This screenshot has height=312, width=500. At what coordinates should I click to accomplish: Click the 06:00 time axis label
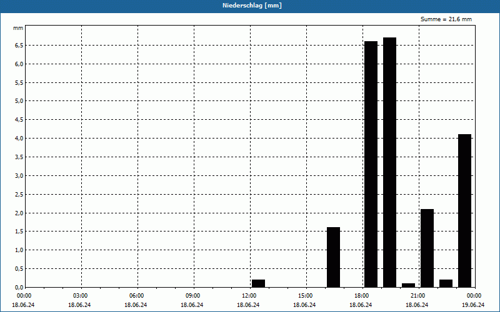tap(137, 295)
